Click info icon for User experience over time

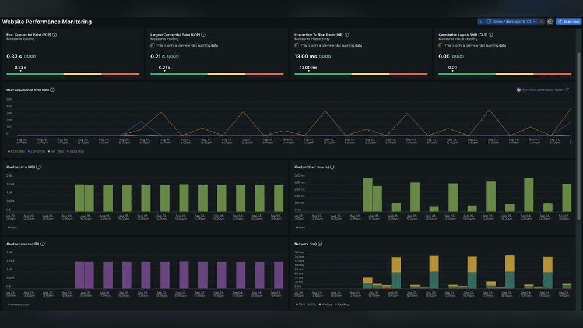click(x=52, y=90)
